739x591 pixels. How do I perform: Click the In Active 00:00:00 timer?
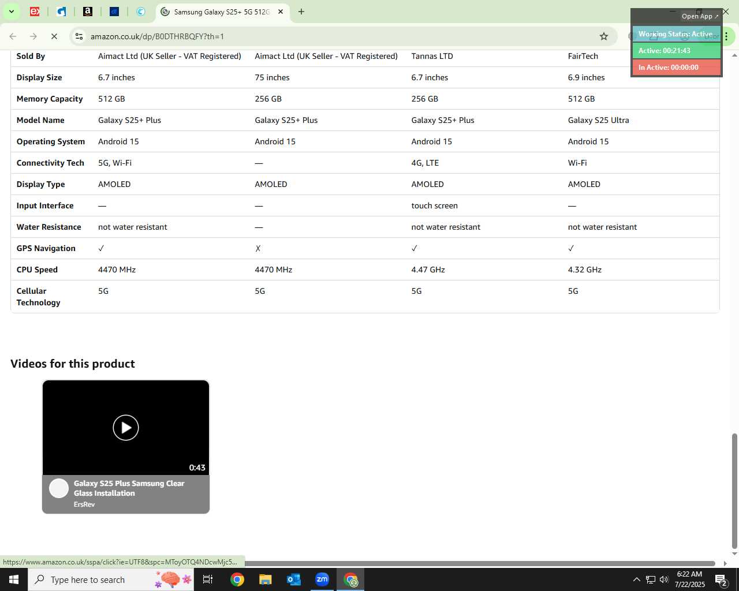point(677,68)
